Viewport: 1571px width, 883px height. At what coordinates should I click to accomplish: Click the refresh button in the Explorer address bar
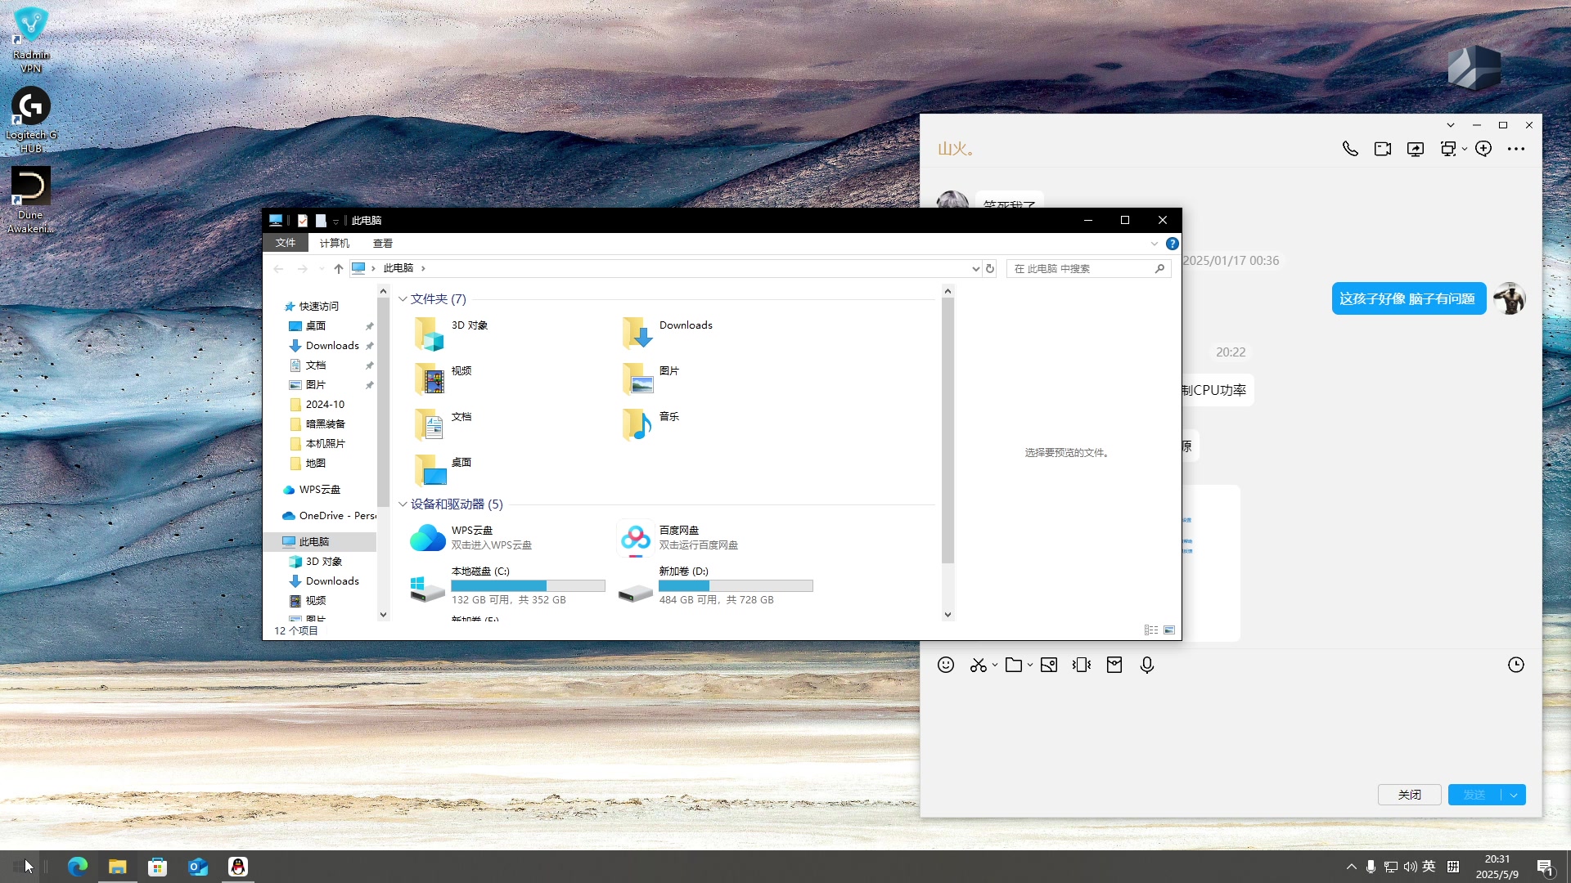click(990, 268)
